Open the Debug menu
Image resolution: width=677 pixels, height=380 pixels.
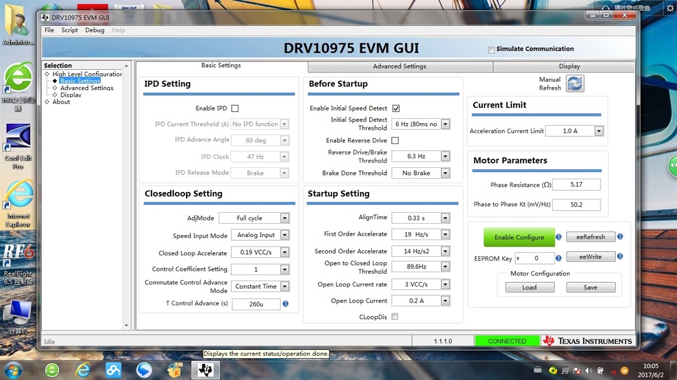pyautogui.click(x=95, y=30)
